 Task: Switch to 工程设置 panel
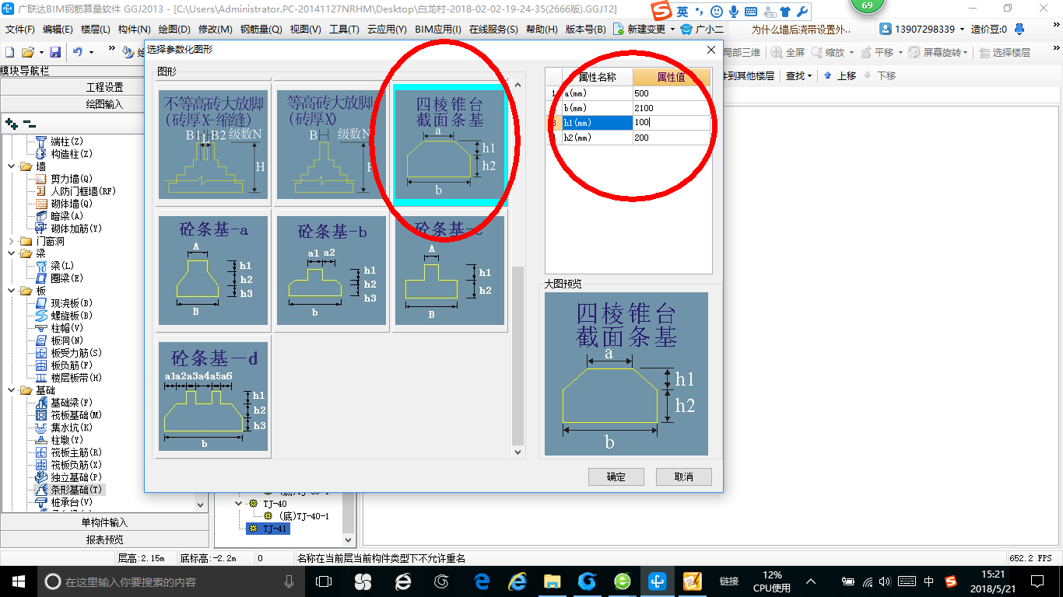(105, 87)
